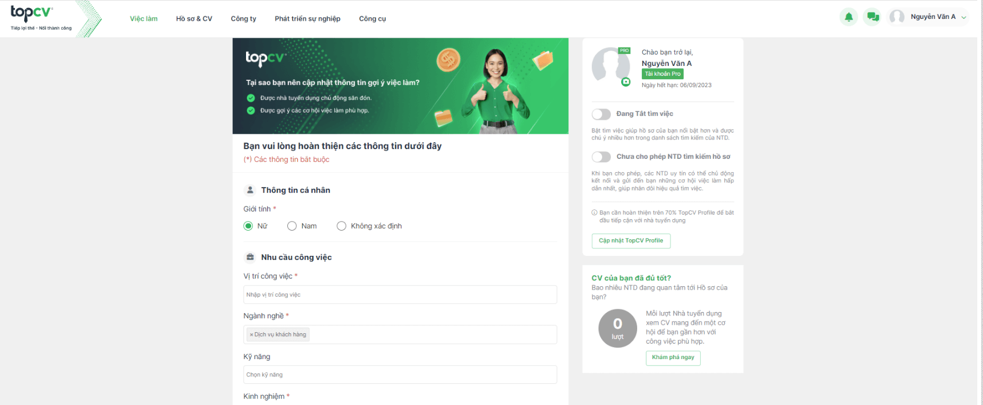Click the Kinh nghiệm label
This screenshot has width=983, height=405.
click(x=264, y=396)
